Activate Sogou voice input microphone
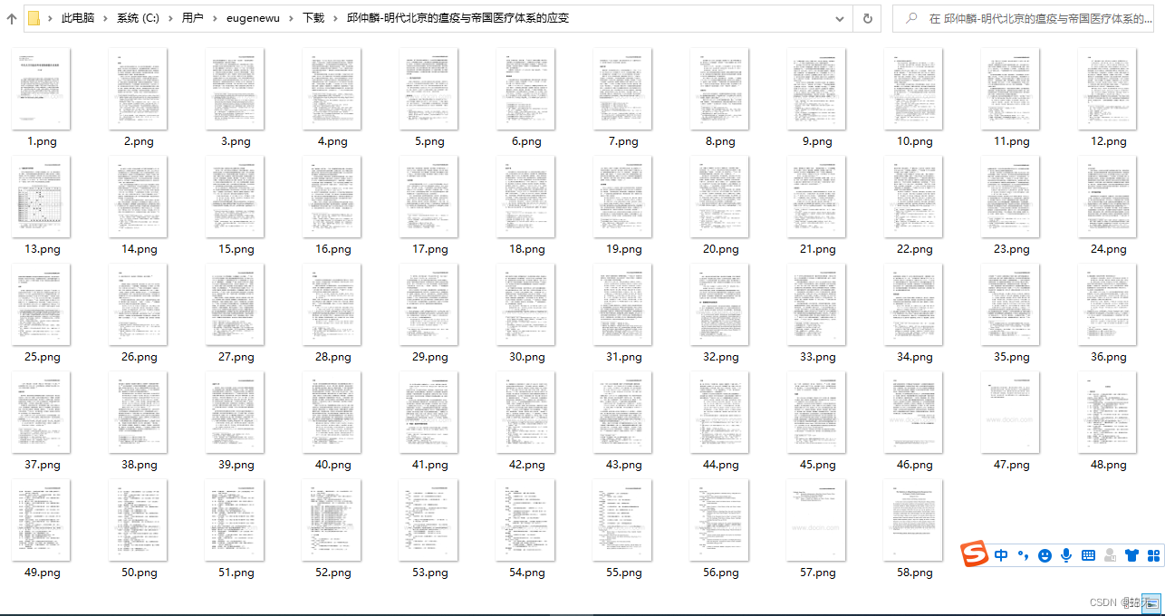1165x616 pixels. coord(1066,555)
